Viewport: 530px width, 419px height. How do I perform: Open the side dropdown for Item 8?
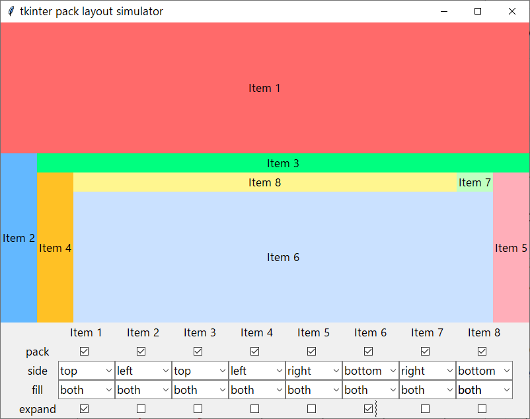(x=484, y=371)
